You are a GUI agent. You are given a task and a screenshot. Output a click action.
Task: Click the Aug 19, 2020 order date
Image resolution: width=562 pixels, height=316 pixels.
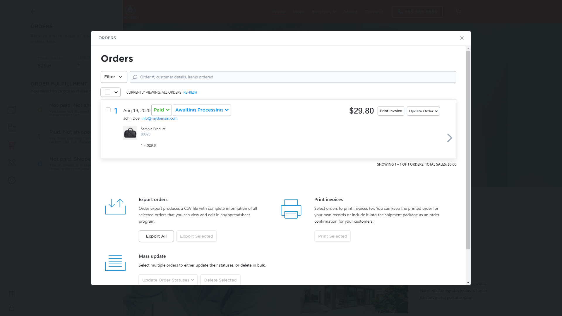137,111
